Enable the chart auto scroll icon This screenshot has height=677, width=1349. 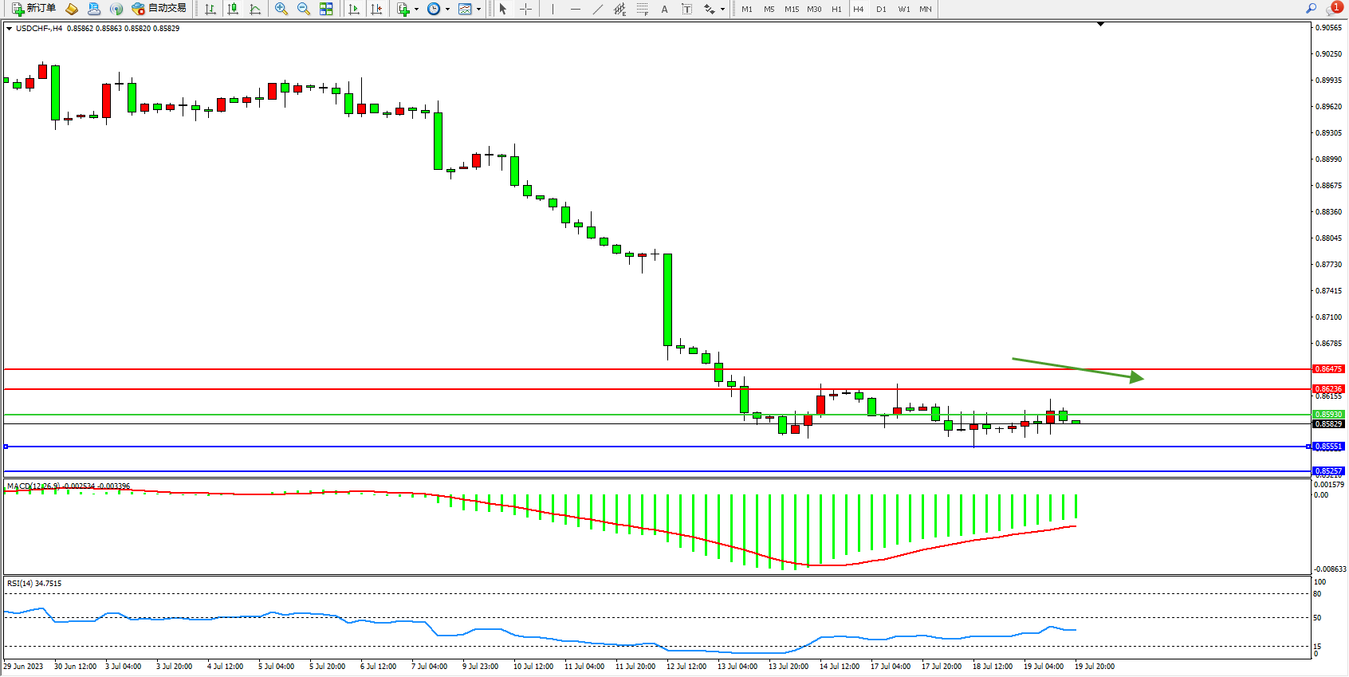[354, 9]
